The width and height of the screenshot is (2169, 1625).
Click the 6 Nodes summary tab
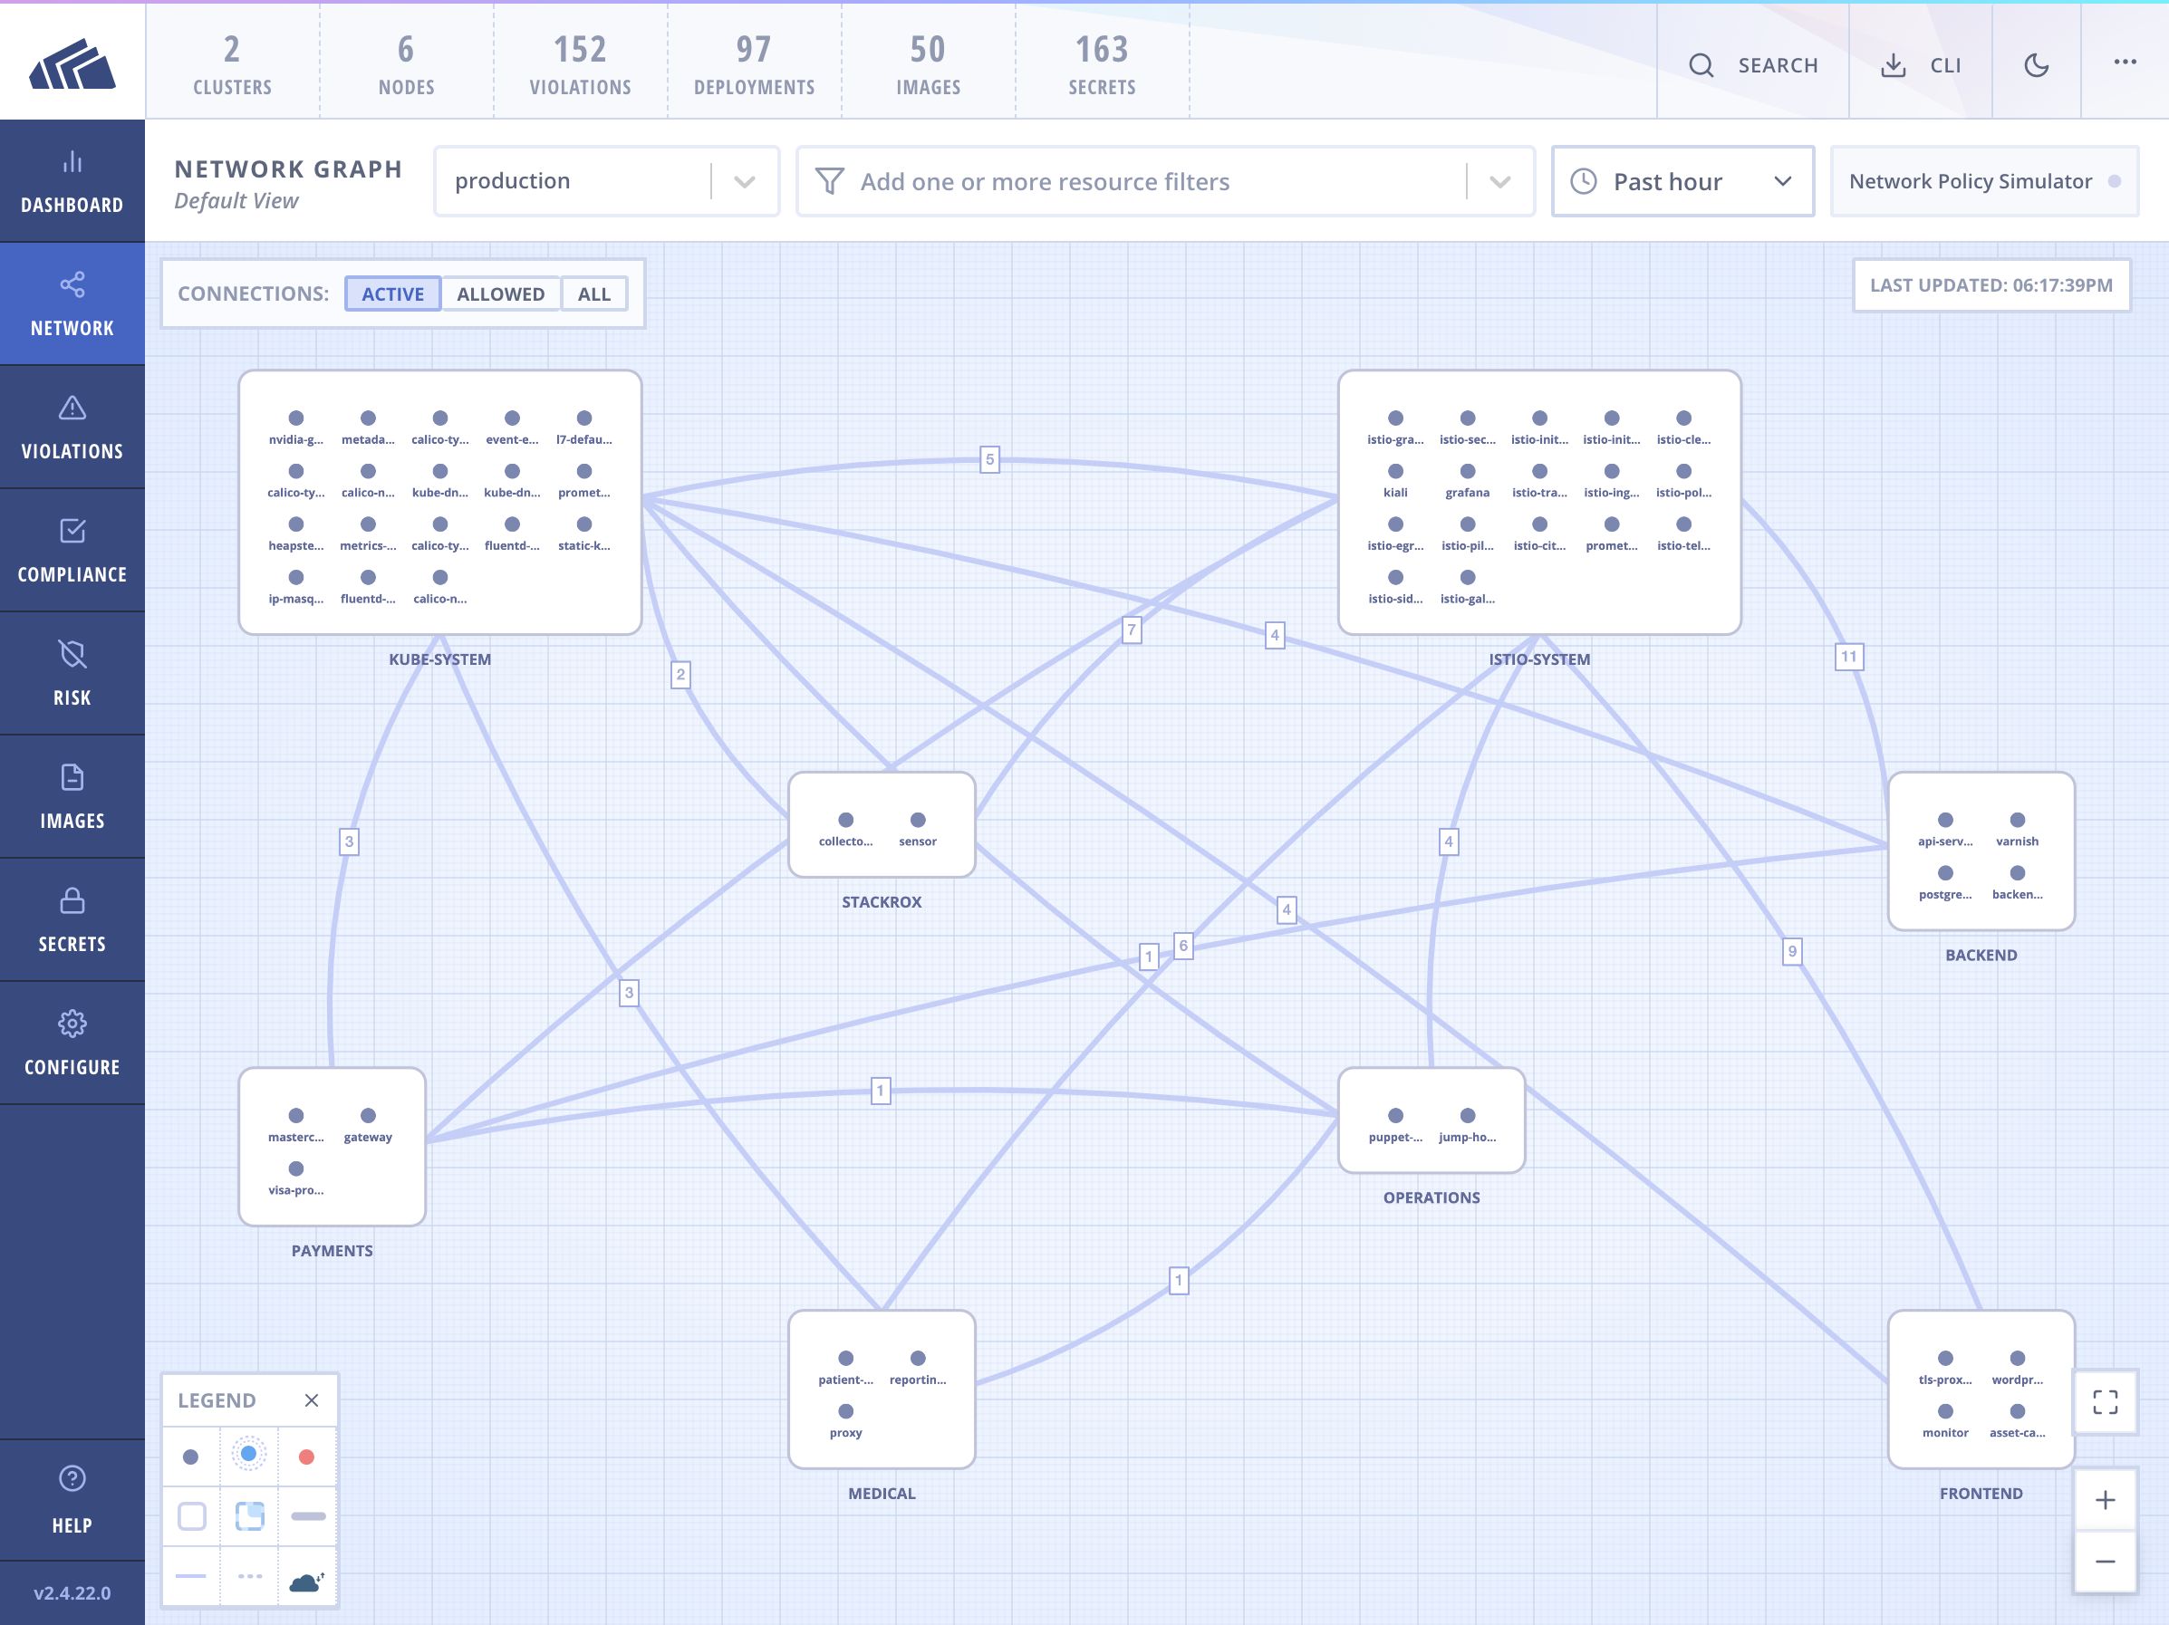pos(406,63)
